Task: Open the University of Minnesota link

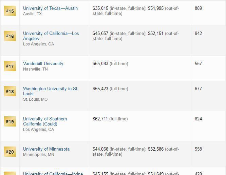Action: [46, 149]
